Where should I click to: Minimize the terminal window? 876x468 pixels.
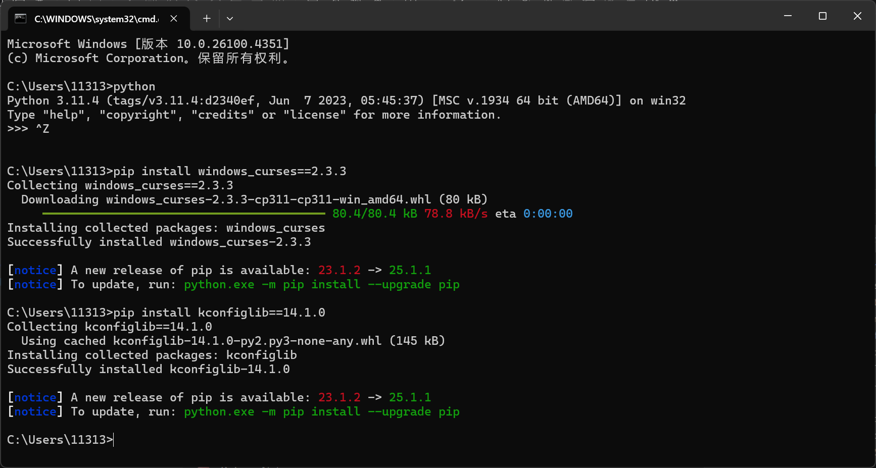(788, 16)
